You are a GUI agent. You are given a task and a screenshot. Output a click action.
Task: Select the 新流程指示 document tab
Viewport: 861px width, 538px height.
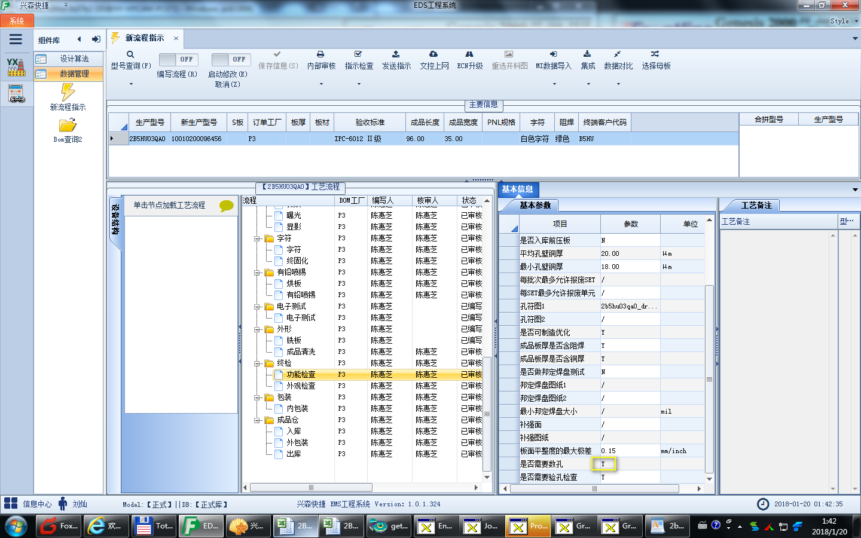coord(144,38)
